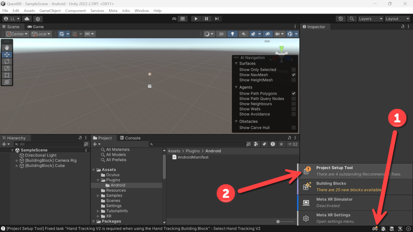Open Unity Cloud from the cloud icon
Image resolution: width=413 pixels, height=232 pixels.
[x=27, y=19]
